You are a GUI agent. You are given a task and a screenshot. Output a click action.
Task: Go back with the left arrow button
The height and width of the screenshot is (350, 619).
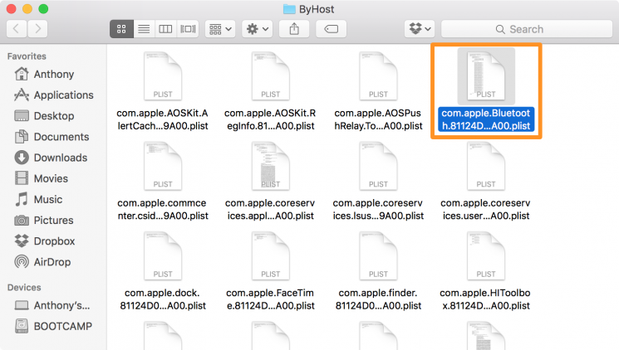17,29
